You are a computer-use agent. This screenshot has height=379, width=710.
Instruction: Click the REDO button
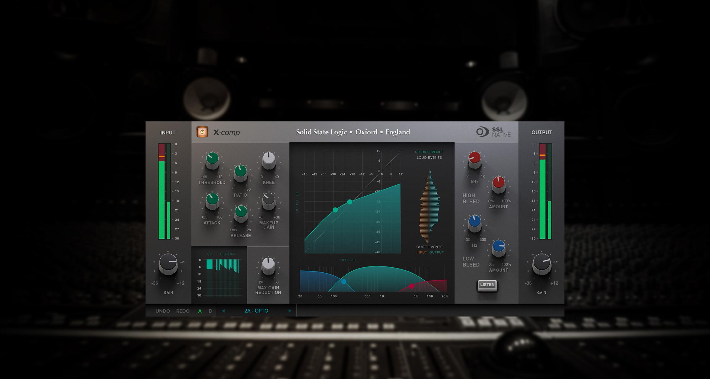coord(183,311)
